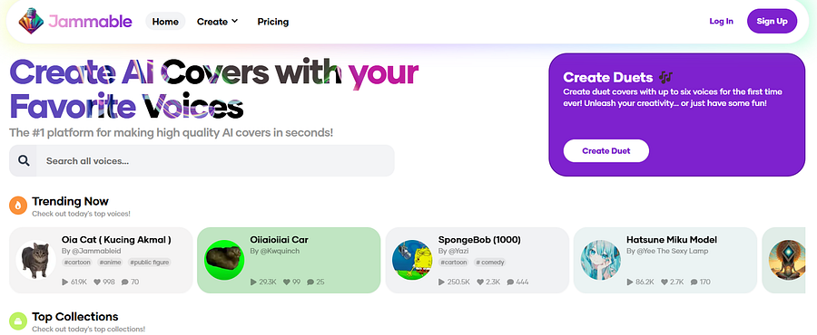
Task: Click the heart icon on Oiiaioiiai Car card
Action: [x=287, y=282]
